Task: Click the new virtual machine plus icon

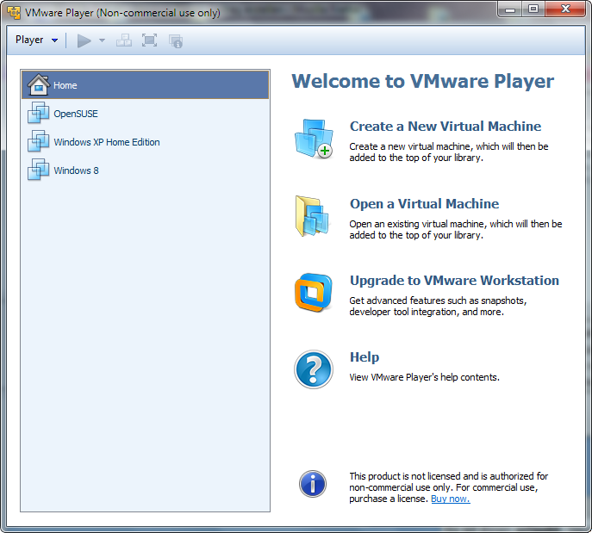Action: pos(314,139)
